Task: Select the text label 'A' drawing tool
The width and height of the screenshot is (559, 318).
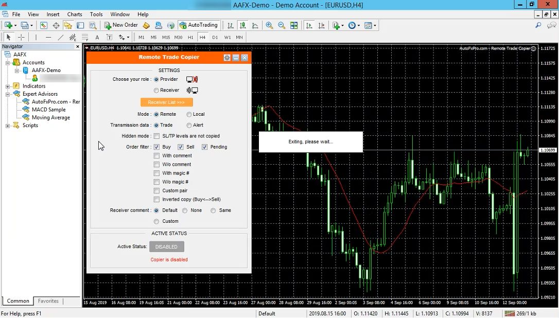Action: (97, 38)
